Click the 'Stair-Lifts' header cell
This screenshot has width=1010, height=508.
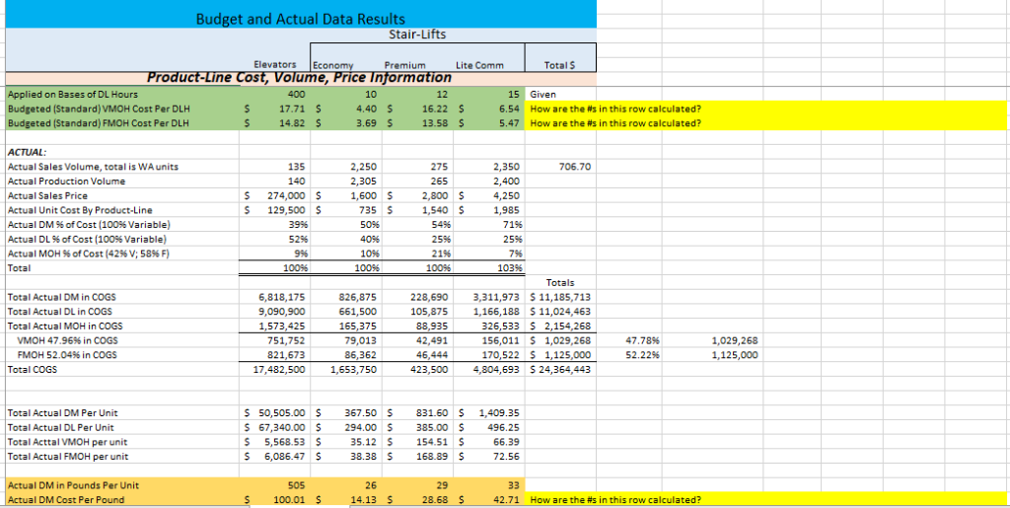417,35
